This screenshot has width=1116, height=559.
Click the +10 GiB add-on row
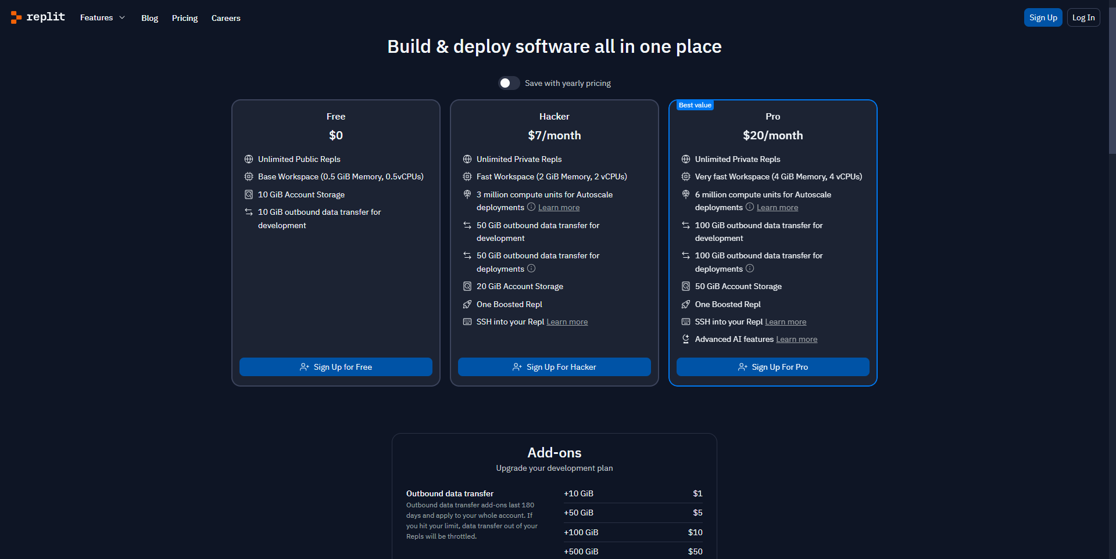(633, 493)
